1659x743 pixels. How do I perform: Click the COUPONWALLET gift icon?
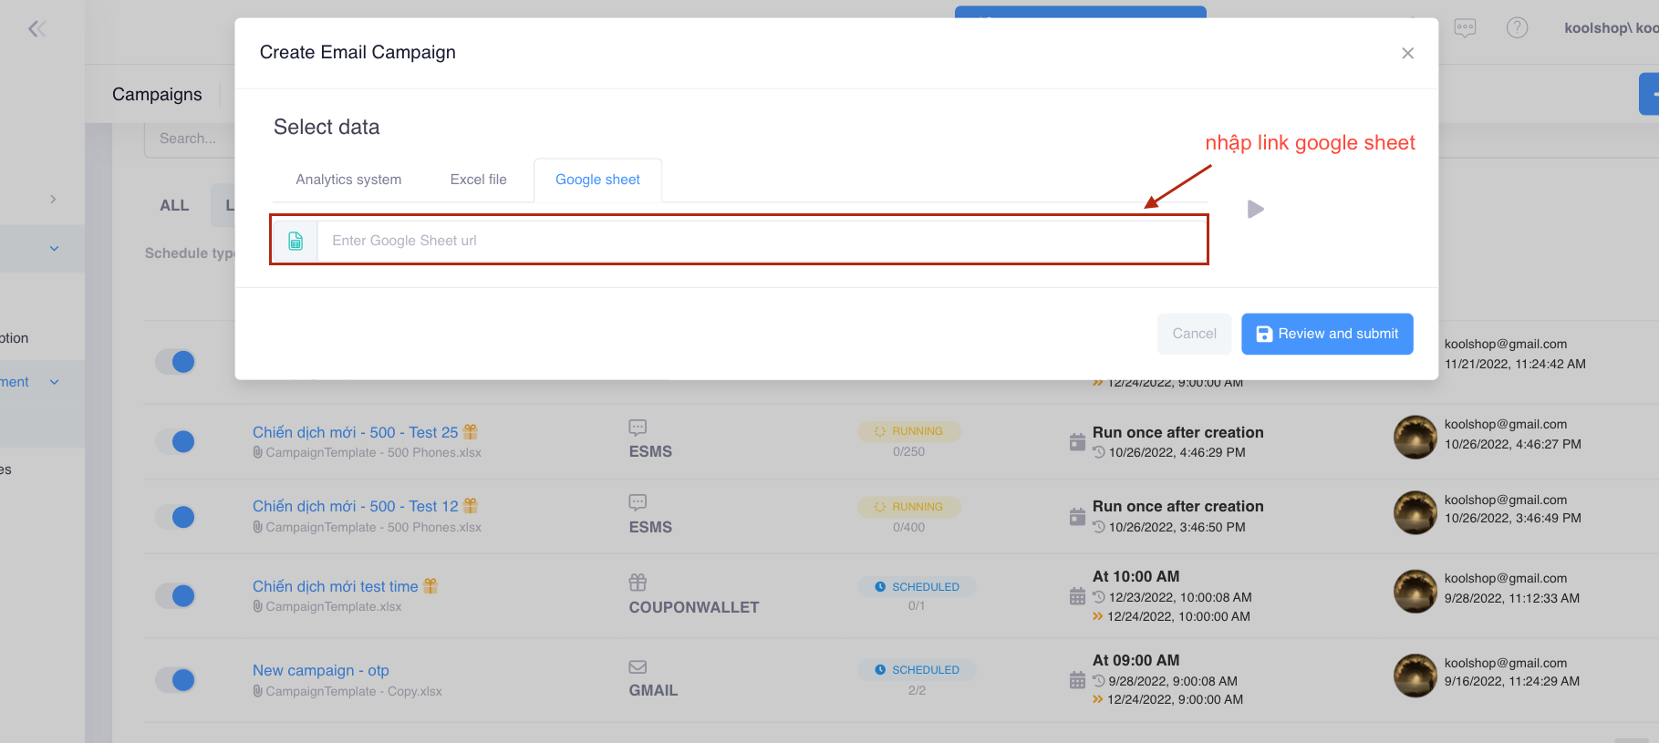638,583
